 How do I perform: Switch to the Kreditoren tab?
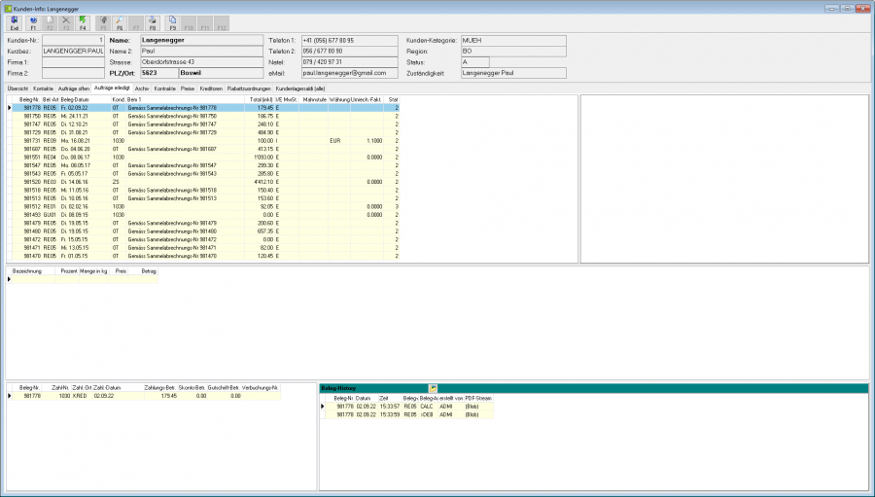(211, 89)
